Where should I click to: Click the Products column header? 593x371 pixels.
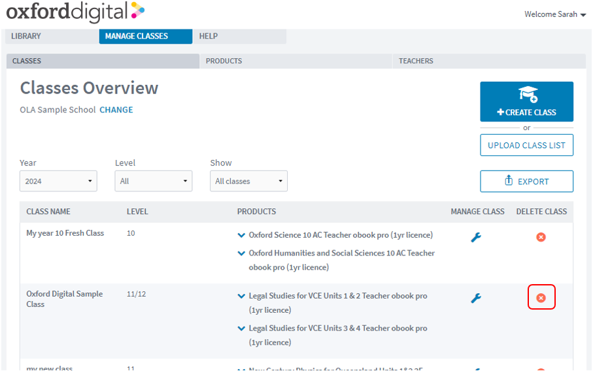[256, 212]
